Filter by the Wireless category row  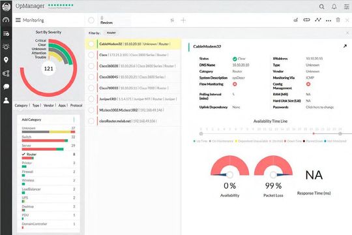pos(48,182)
